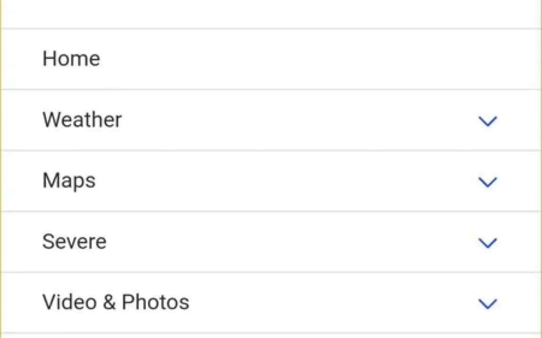This screenshot has width=542, height=338.
Task: Follow the Weather text link
Action: coord(82,120)
